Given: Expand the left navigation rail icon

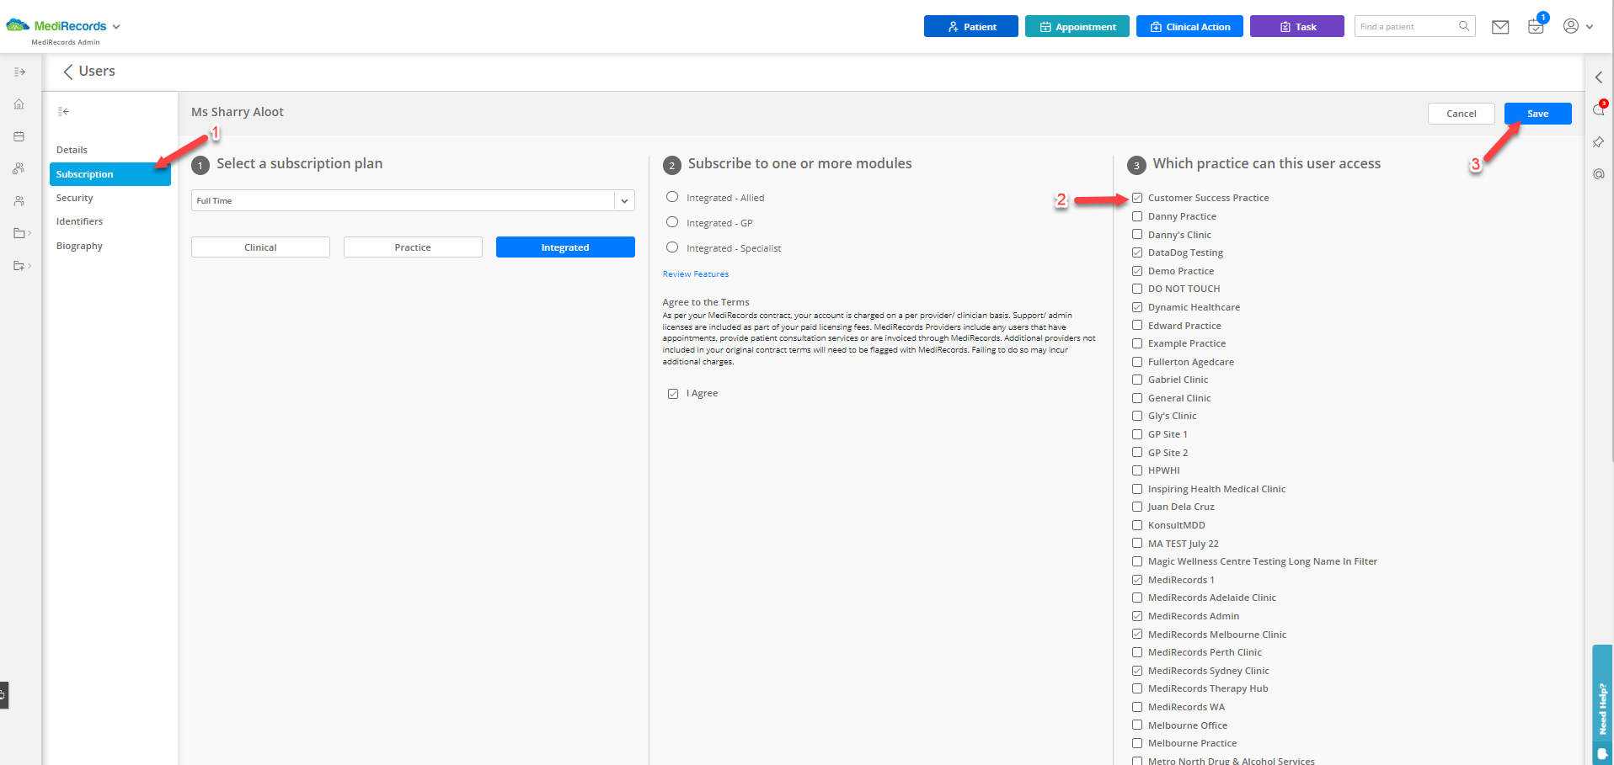Looking at the screenshot, I should coord(19,72).
